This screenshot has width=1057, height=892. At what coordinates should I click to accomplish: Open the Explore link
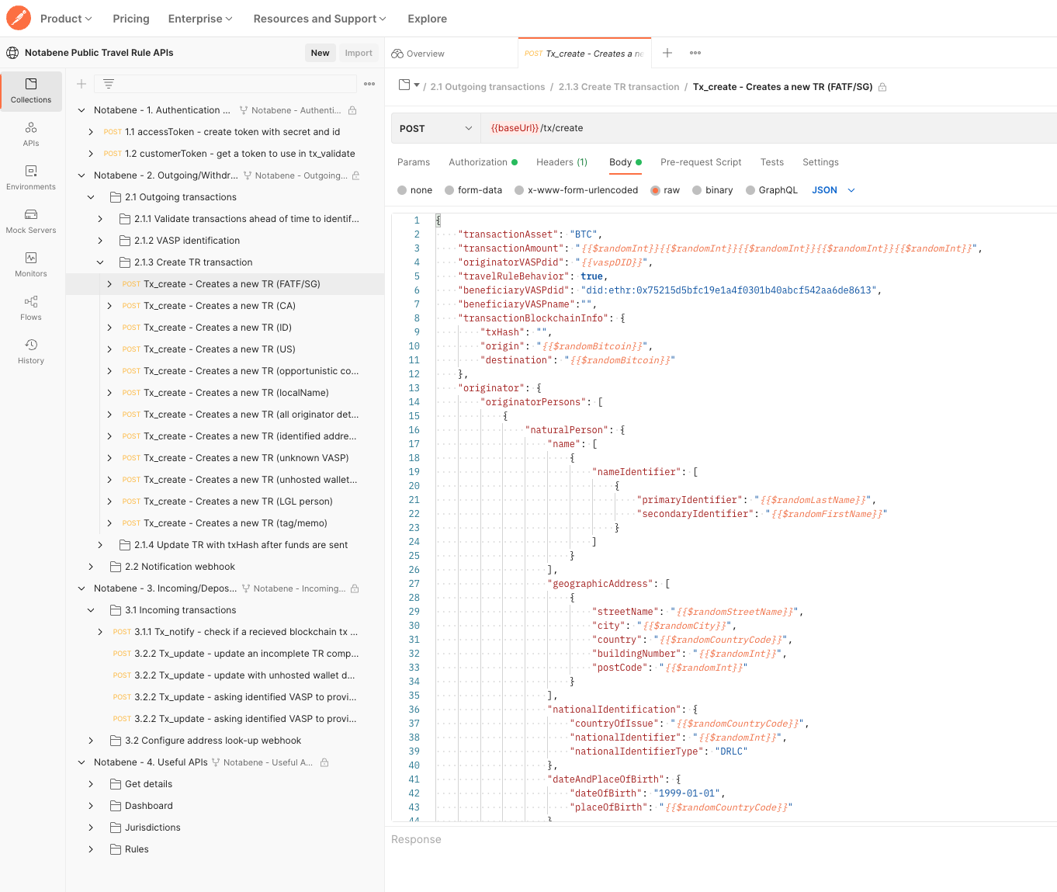[x=428, y=19]
